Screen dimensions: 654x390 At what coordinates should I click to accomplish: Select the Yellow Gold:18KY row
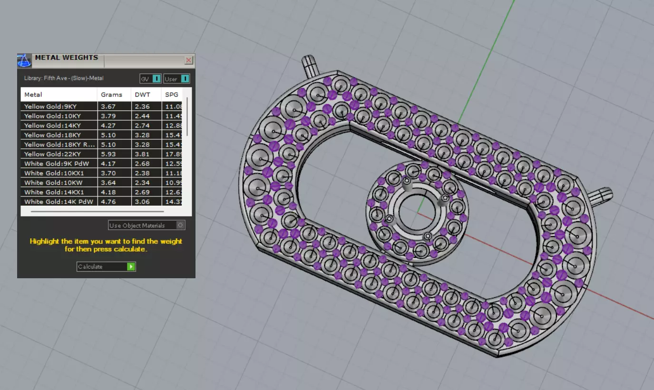tap(102, 135)
